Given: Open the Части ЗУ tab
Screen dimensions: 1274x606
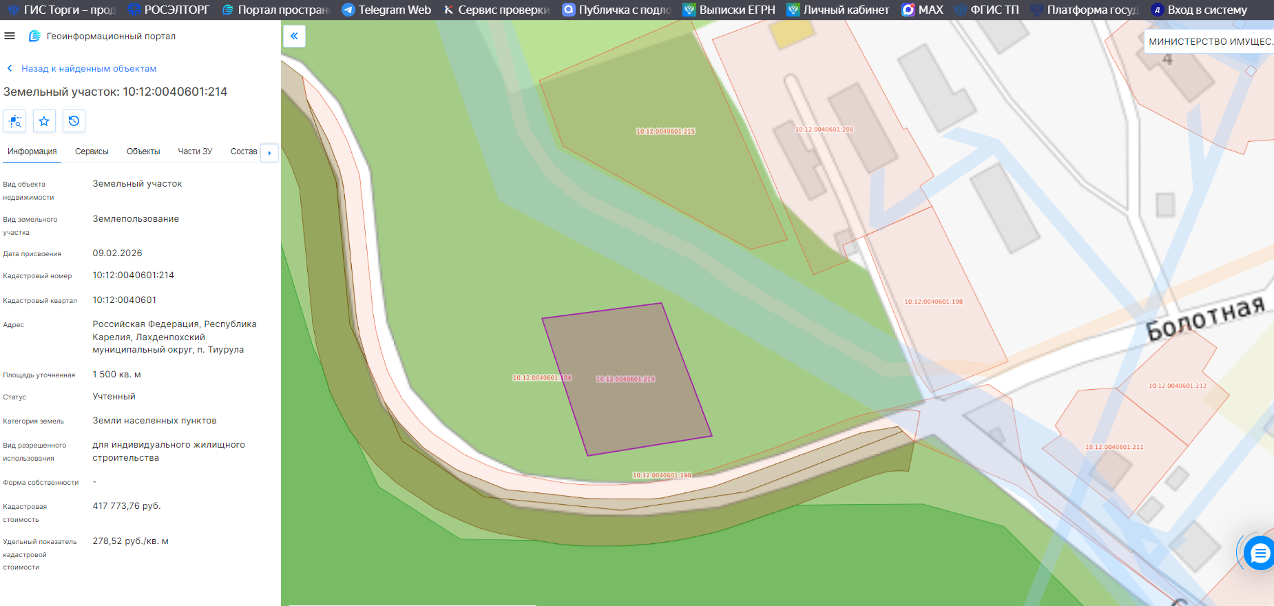Looking at the screenshot, I should 195,151.
